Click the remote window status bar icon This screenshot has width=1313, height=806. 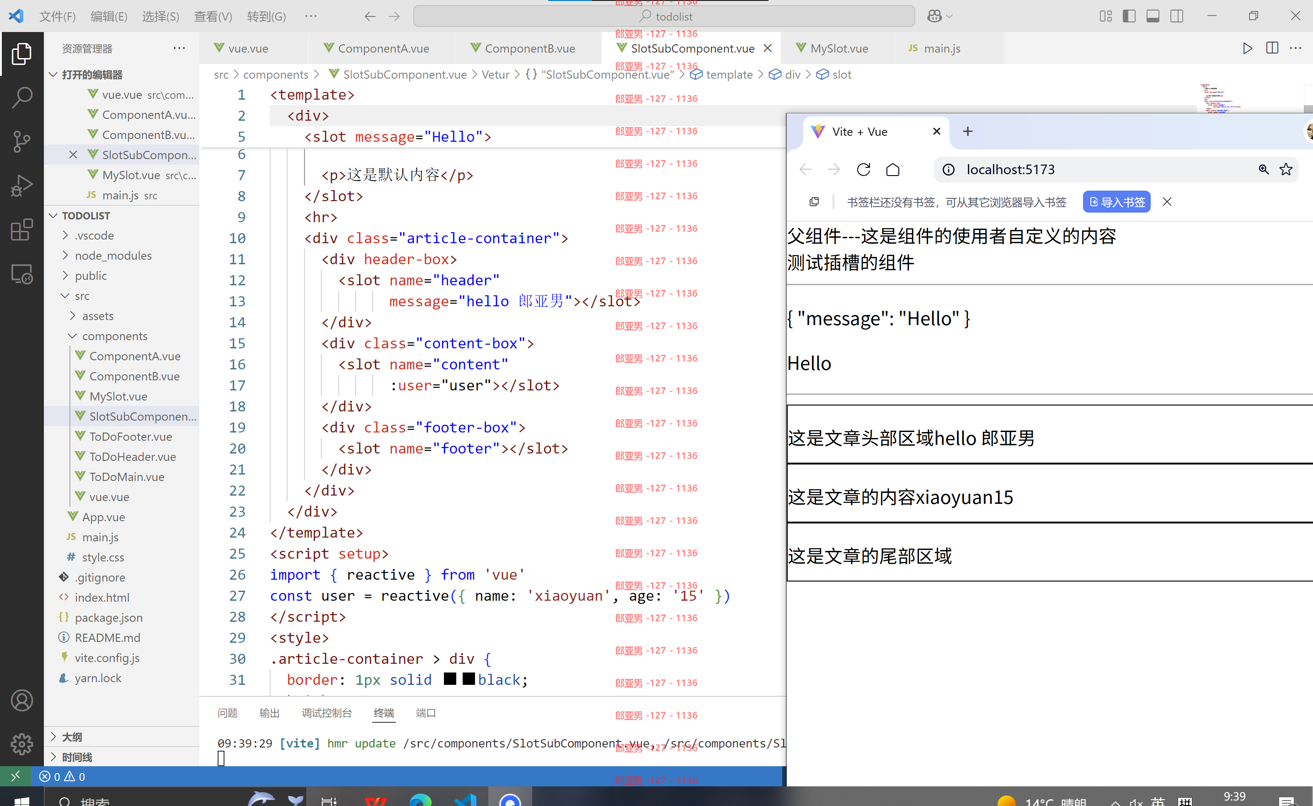pyautogui.click(x=15, y=776)
